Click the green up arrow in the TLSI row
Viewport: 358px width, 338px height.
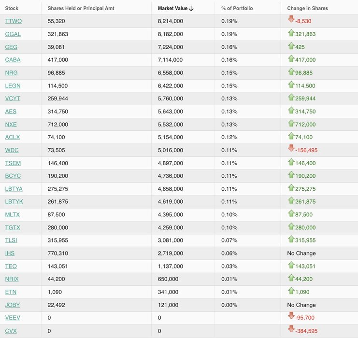(x=291, y=239)
